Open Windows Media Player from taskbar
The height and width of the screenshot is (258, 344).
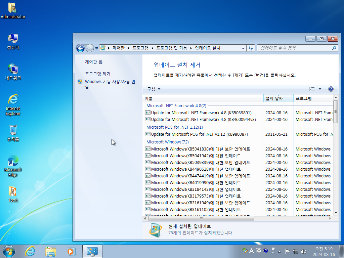click(x=71, y=251)
